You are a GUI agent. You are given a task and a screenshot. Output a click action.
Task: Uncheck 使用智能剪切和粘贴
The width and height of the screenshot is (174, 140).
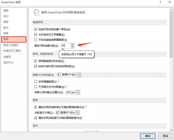click(x=35, y=61)
